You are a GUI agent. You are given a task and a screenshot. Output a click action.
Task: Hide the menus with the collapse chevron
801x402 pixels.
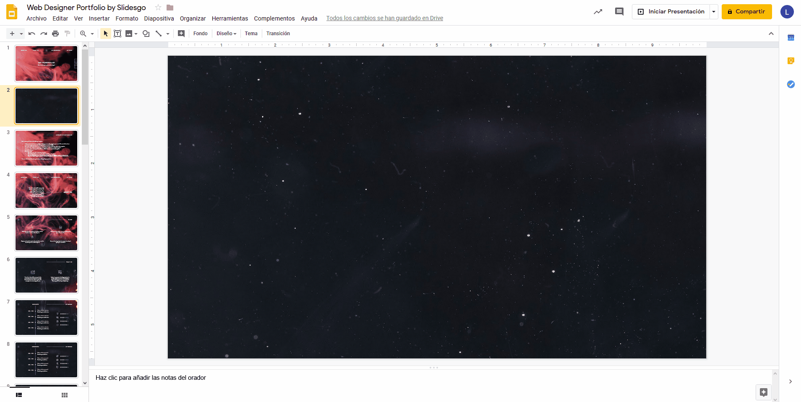tap(771, 34)
